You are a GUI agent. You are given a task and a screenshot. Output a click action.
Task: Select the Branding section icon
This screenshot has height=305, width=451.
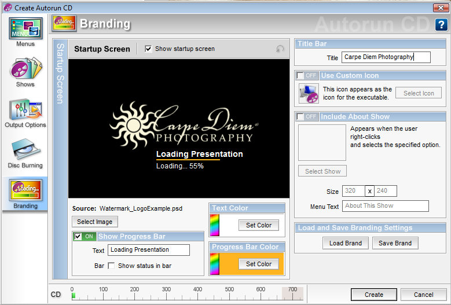tap(25, 190)
